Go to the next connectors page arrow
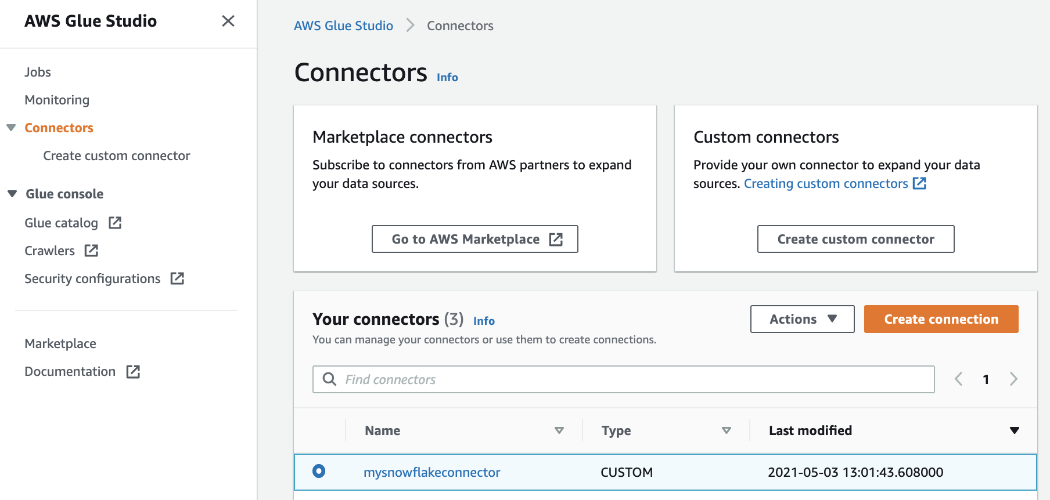 tap(1013, 379)
